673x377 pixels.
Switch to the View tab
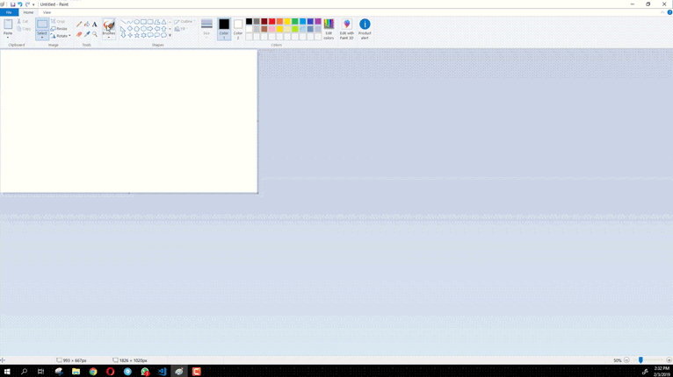pos(47,12)
